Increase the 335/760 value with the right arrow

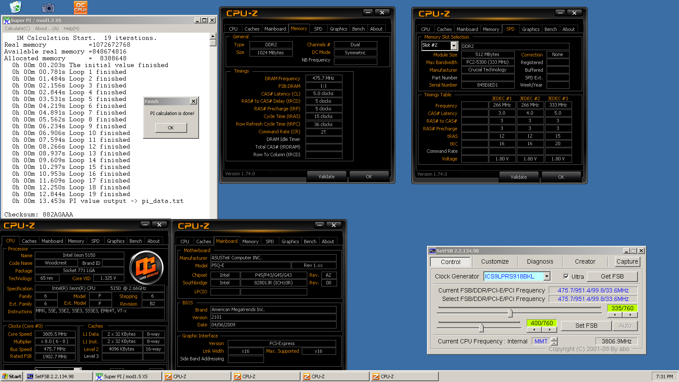[x=630, y=315]
